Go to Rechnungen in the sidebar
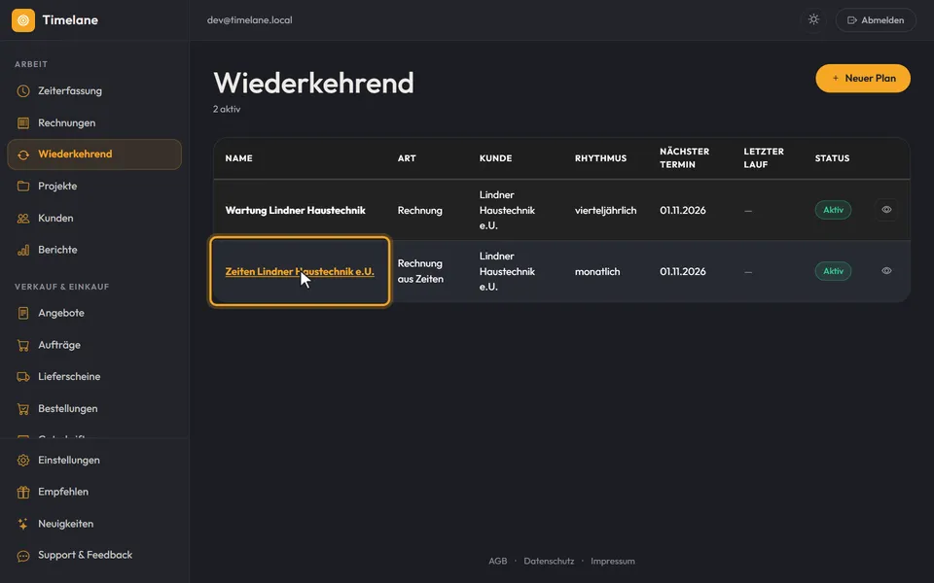Image resolution: width=934 pixels, height=583 pixels. coord(94,123)
